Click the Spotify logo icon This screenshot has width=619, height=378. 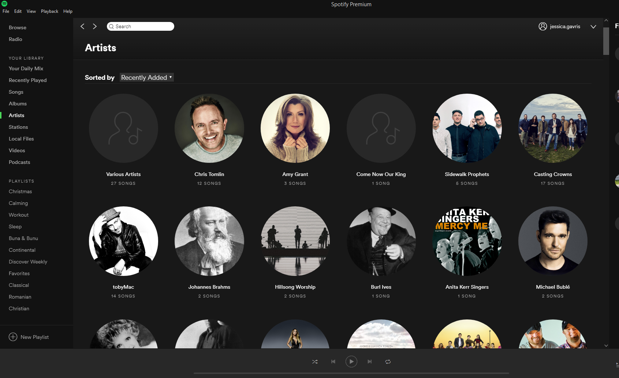(x=5, y=4)
